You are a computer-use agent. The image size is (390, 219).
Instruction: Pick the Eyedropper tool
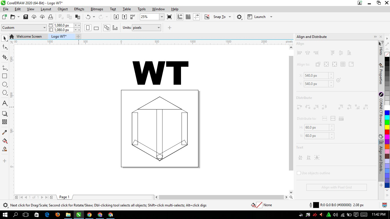(x=5, y=132)
